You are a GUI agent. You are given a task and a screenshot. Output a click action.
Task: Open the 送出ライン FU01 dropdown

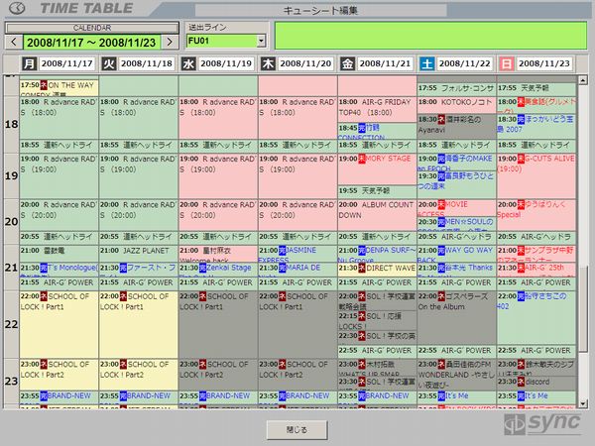coord(261,42)
